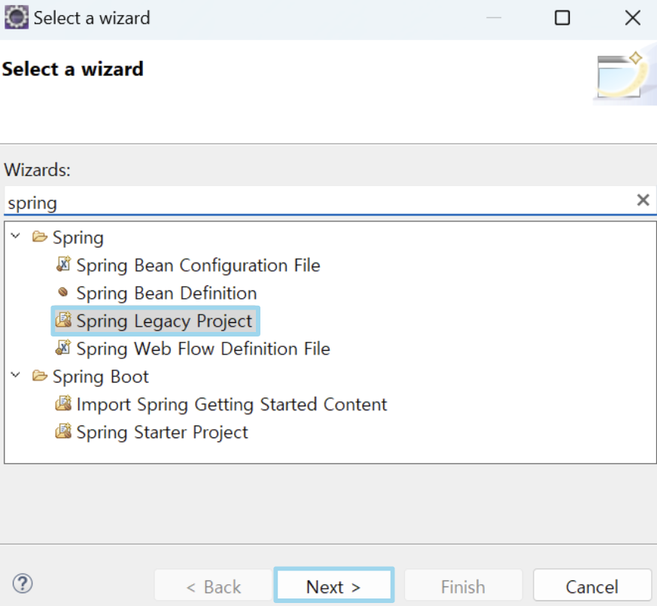Click the Finish button
This screenshot has height=606, width=657.
coord(463,585)
